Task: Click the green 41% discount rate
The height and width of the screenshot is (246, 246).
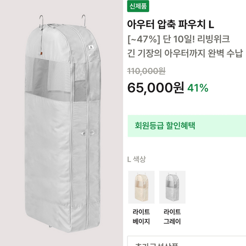Action: (x=198, y=88)
